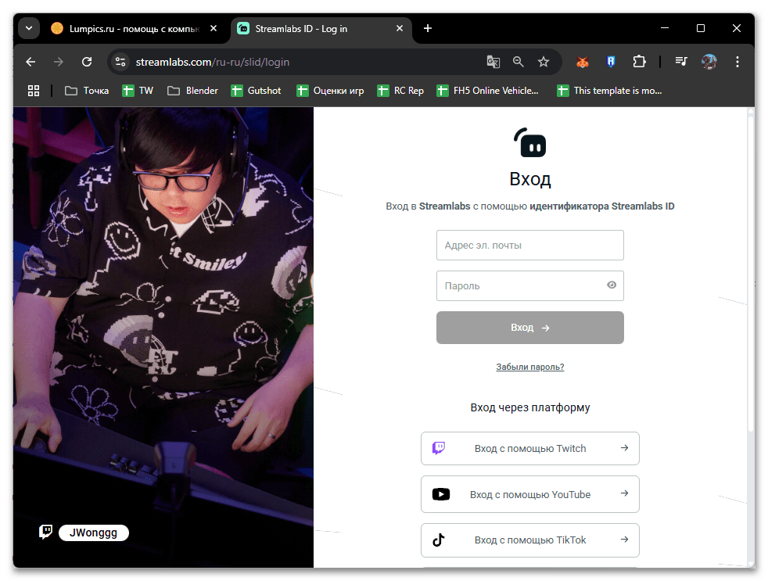Click the JWonggg streamer name badge
The width and height of the screenshot is (768, 581).
click(x=94, y=533)
